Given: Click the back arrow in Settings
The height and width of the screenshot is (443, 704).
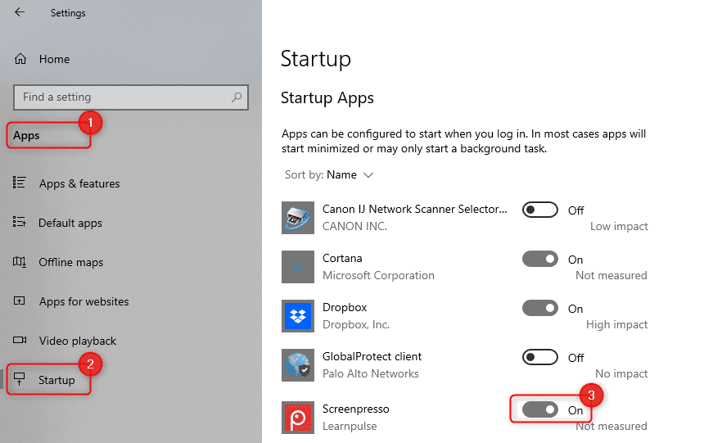Looking at the screenshot, I should 20,13.
